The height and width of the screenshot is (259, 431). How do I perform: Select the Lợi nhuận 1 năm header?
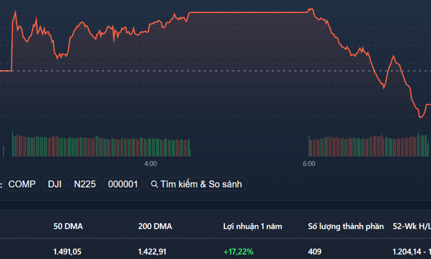(x=252, y=227)
